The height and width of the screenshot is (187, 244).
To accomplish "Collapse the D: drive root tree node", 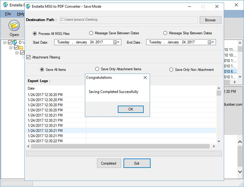I will coord(5,42).
